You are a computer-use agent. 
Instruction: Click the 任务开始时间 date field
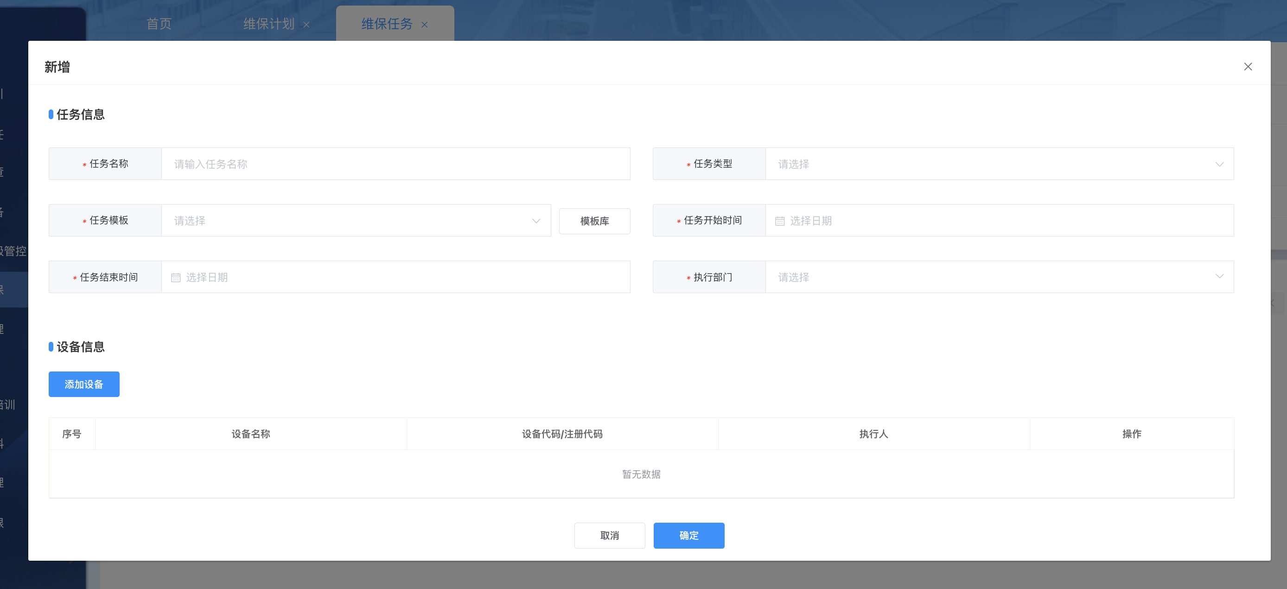pyautogui.click(x=999, y=220)
